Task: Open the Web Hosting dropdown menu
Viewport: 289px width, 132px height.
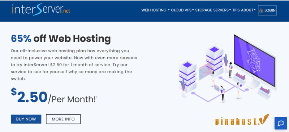Action: 155,10
